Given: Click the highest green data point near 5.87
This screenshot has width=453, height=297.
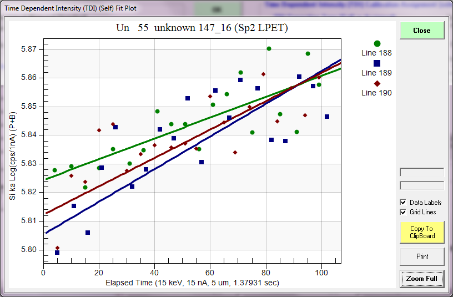Looking at the screenshot, I should click(269, 49).
